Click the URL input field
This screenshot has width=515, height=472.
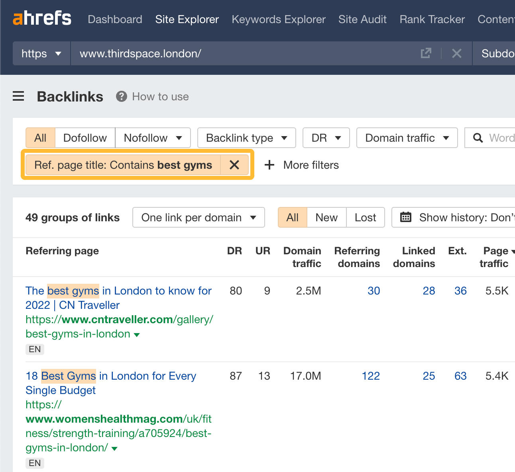pyautogui.click(x=239, y=53)
